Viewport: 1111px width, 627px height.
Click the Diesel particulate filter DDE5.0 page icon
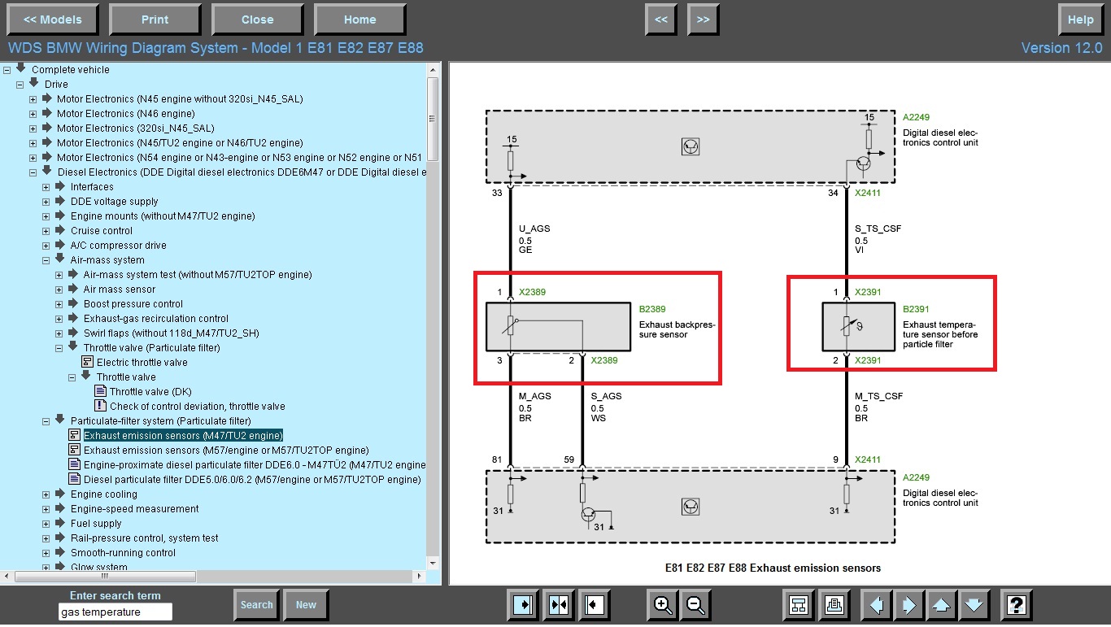75,479
